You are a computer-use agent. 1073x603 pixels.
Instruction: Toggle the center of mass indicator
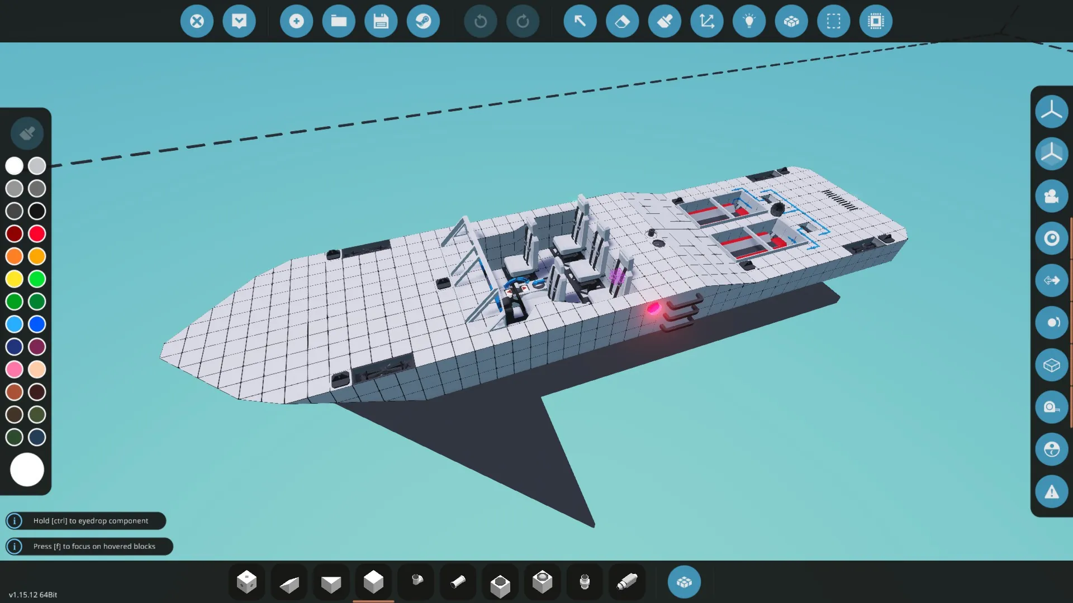coord(1051,238)
